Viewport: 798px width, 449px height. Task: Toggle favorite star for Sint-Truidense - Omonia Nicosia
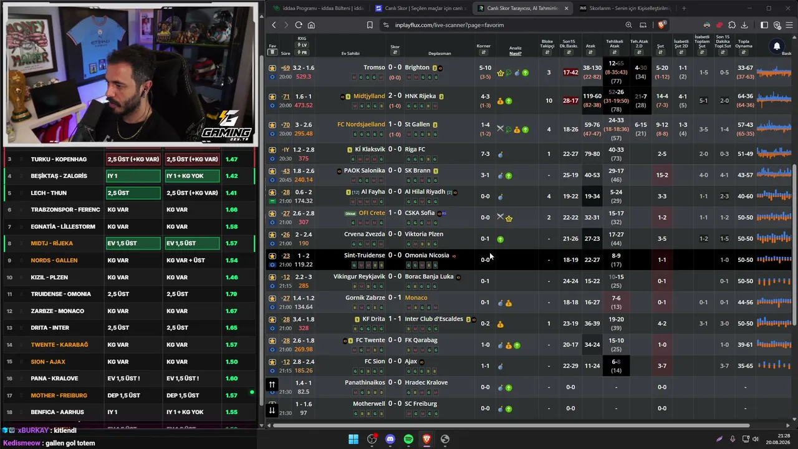(272, 256)
